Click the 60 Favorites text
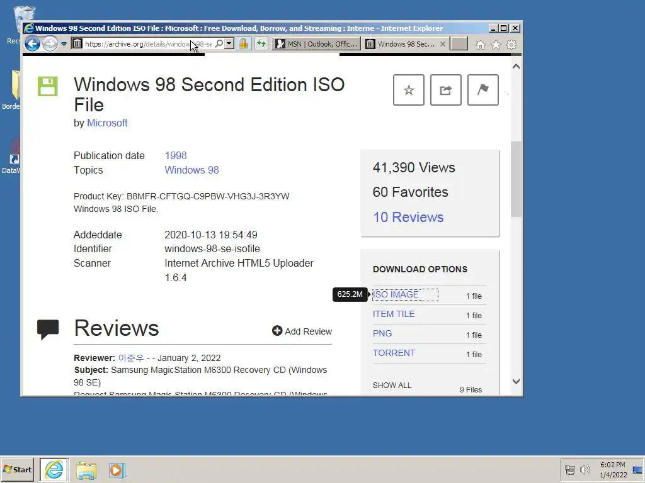This screenshot has height=483, width=645. click(410, 192)
